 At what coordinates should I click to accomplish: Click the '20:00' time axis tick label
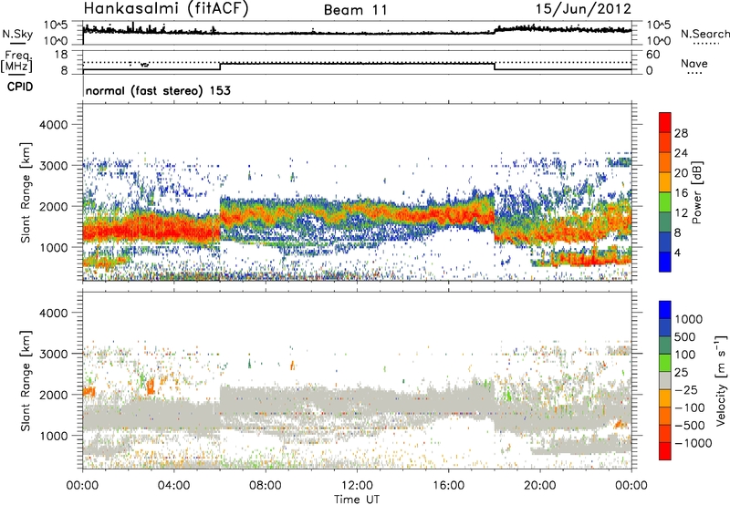point(539,486)
